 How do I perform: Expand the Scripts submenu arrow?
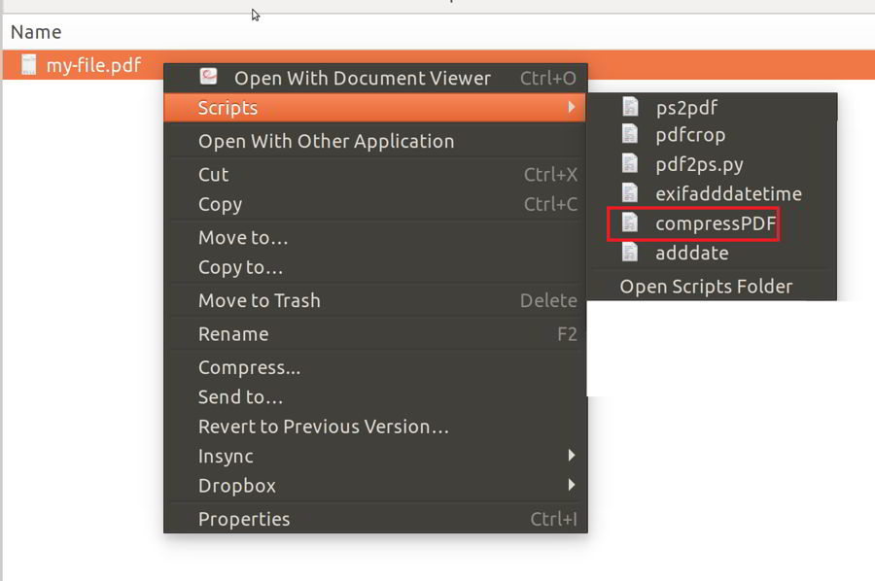(572, 107)
